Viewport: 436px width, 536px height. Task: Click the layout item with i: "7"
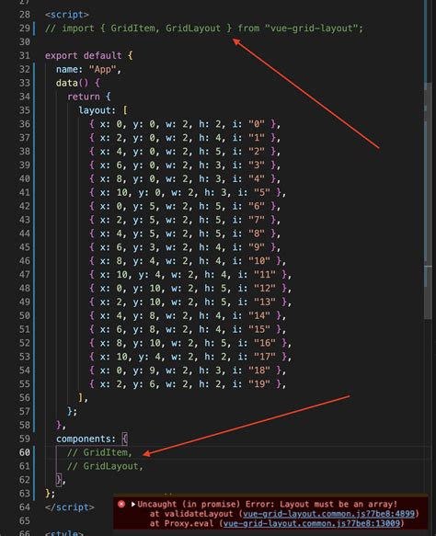185,220
